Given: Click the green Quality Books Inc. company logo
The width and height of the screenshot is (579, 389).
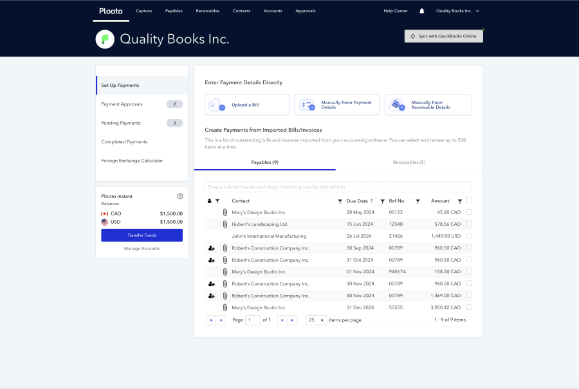Looking at the screenshot, I should [x=105, y=39].
